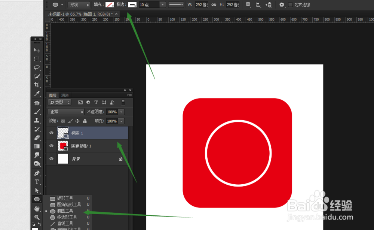Open the 描边 stroke color swatch
Image resolution: width=374 pixels, height=230 pixels.
[x=132, y=4]
